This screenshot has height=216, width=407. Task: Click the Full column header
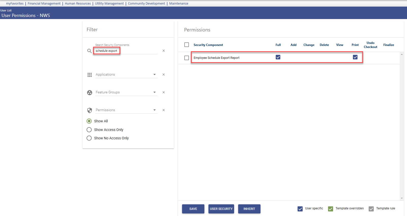[x=278, y=45]
